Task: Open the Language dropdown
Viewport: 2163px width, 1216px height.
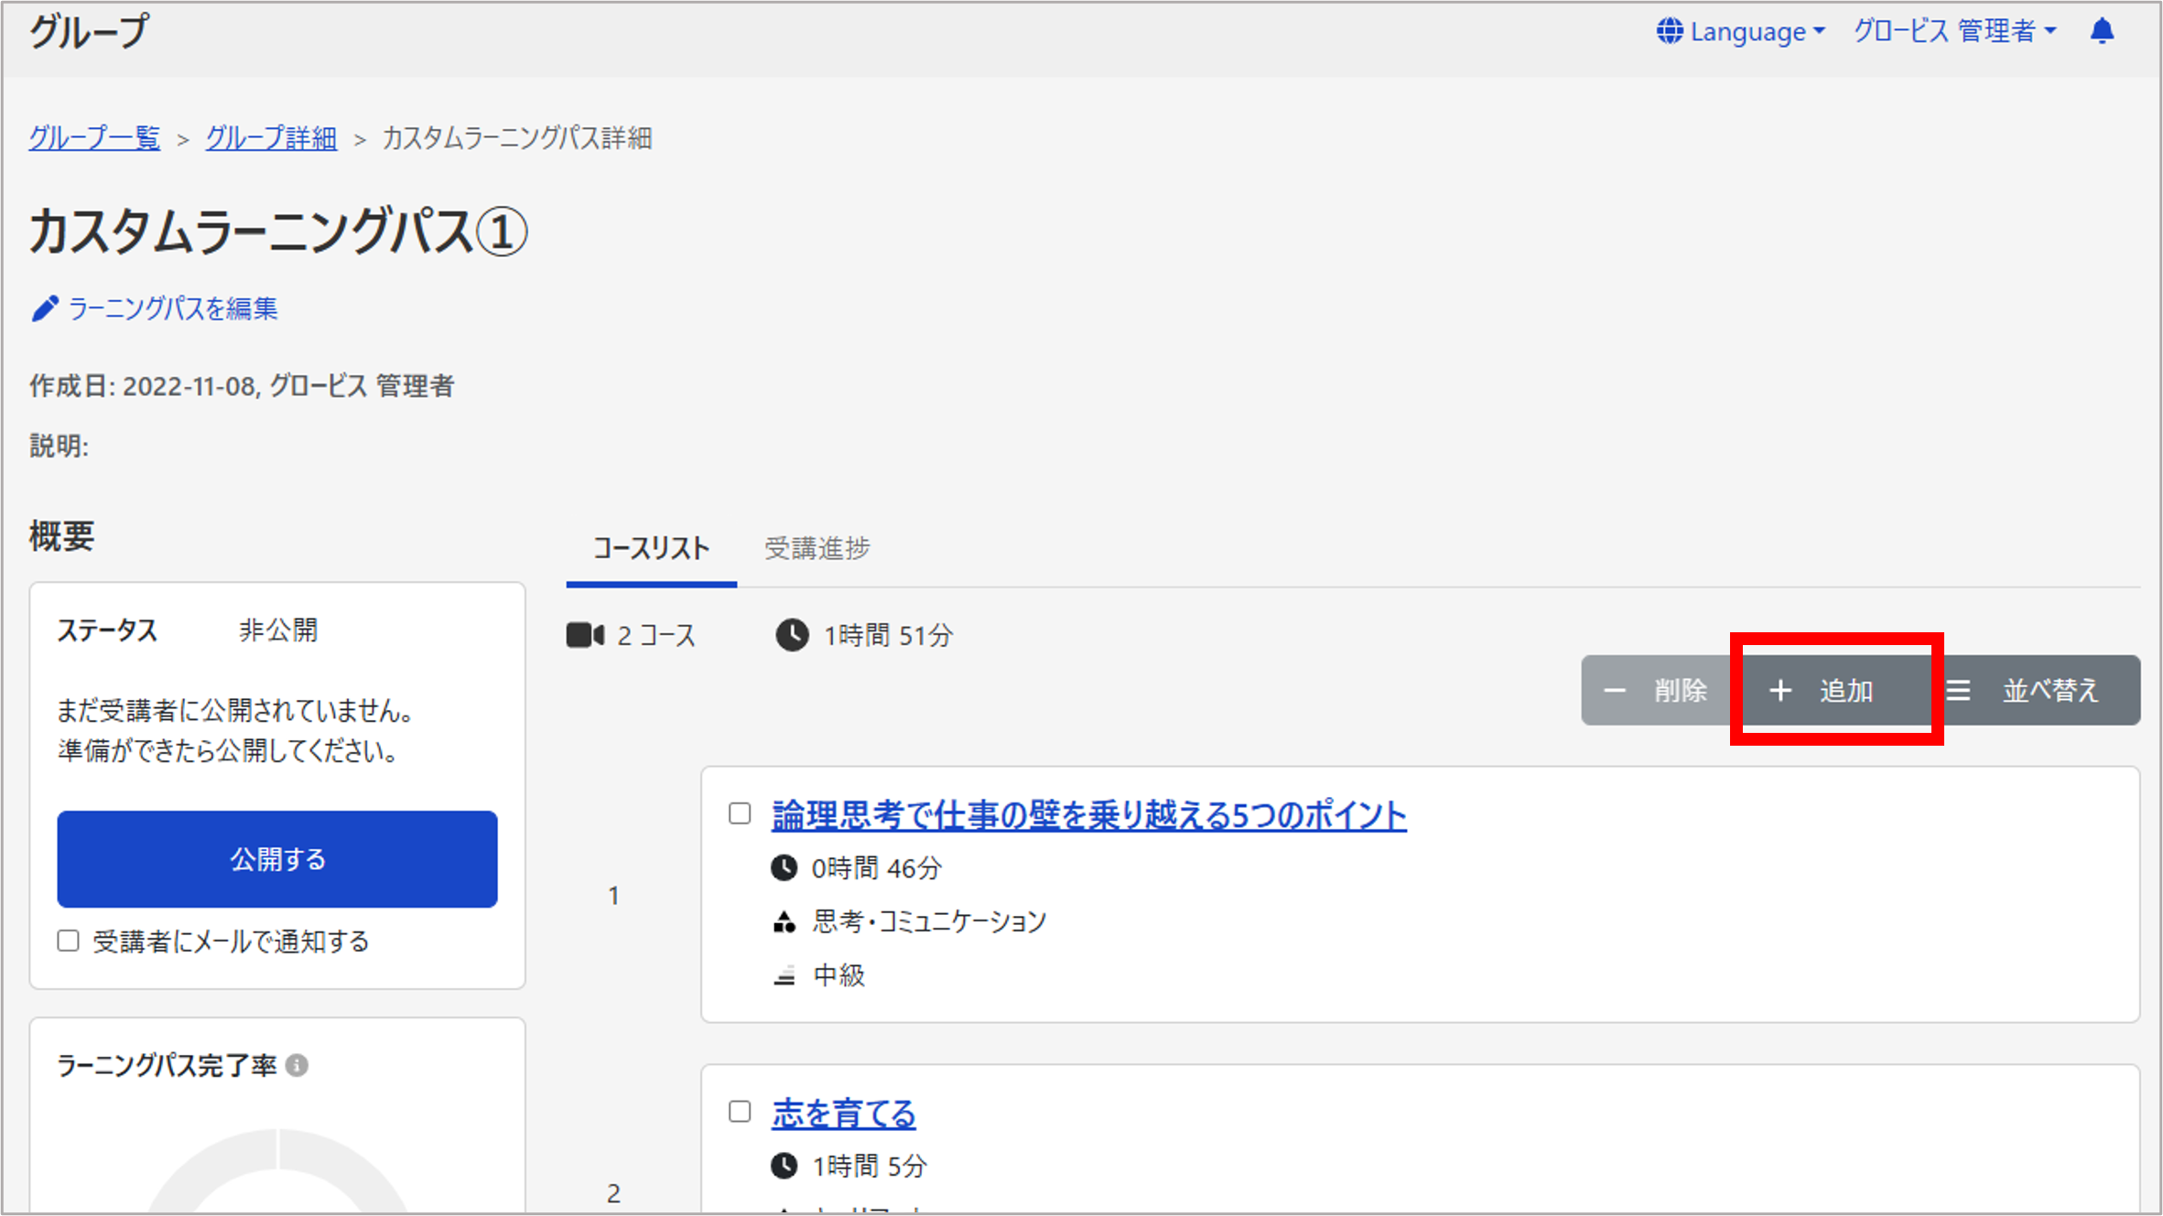Action: coord(1741,31)
